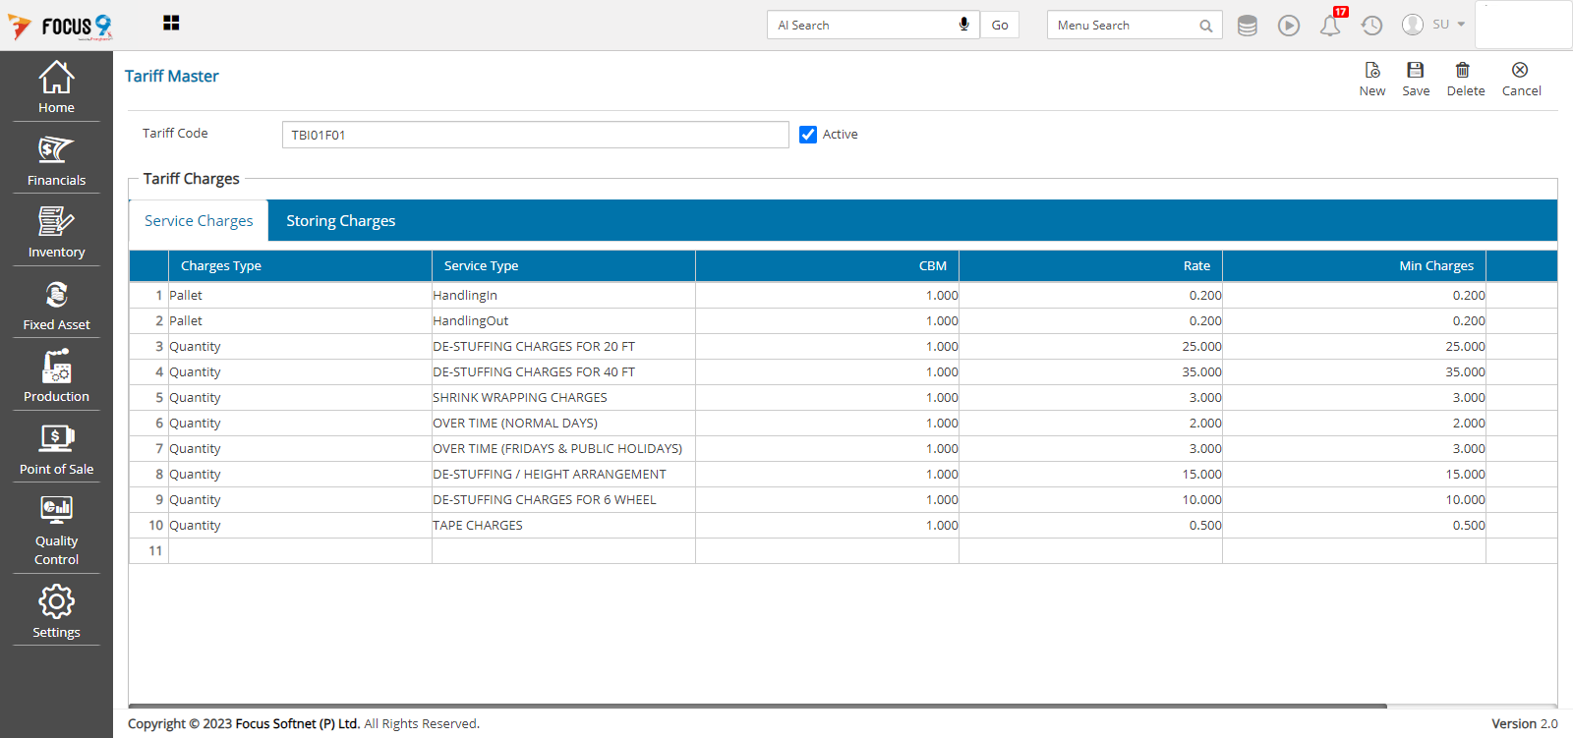The height and width of the screenshot is (738, 1573).
Task: Save the tariff master record
Action: (x=1416, y=79)
